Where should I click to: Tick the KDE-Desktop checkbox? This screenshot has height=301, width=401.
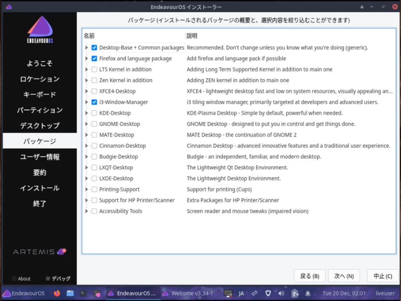coord(94,113)
